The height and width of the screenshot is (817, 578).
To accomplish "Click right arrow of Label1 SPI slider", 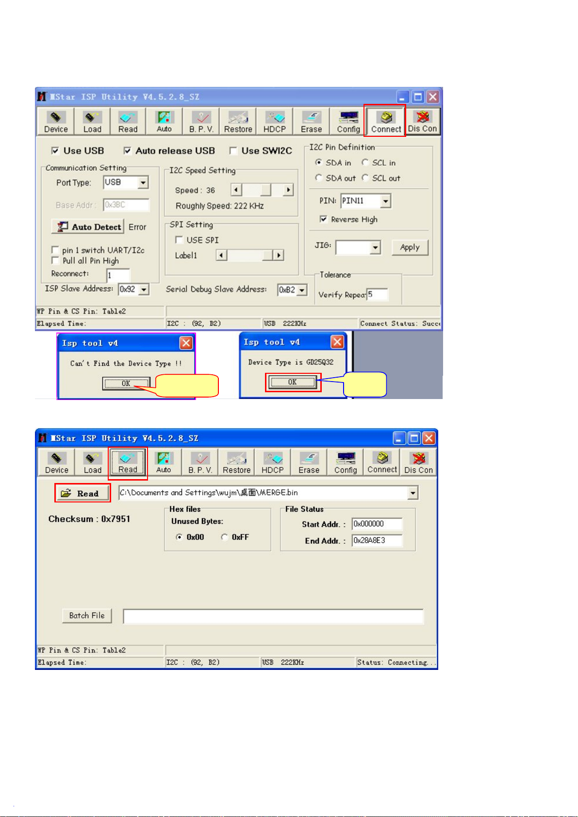I will pyautogui.click(x=279, y=255).
